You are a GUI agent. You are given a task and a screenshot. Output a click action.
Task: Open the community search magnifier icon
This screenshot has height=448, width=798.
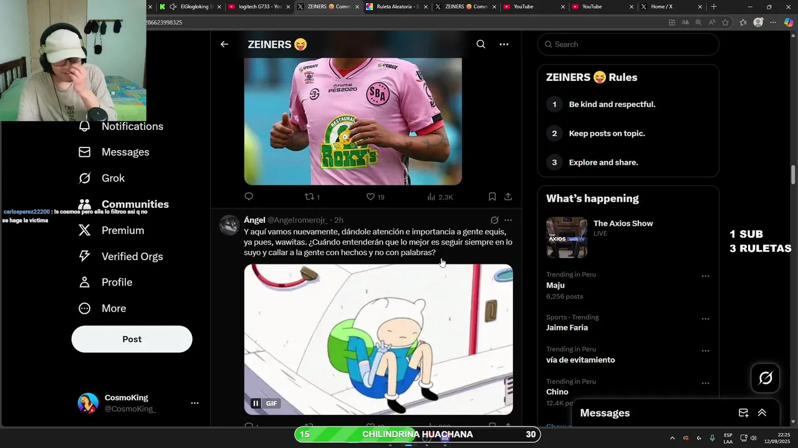(x=481, y=44)
